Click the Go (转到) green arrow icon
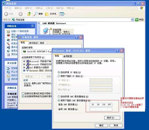 tap(137, 19)
